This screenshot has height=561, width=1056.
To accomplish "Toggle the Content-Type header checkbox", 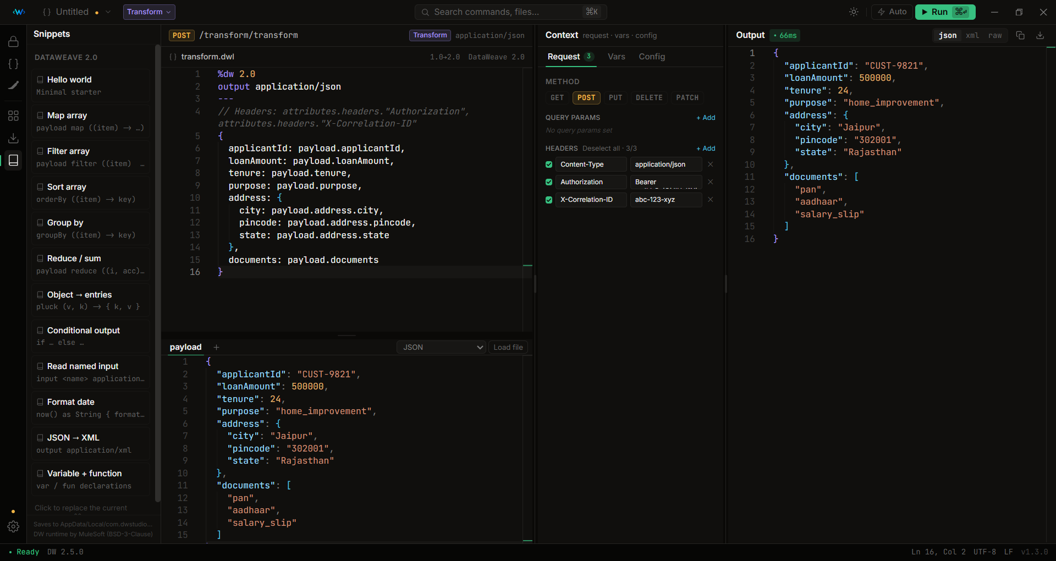I will click(549, 164).
